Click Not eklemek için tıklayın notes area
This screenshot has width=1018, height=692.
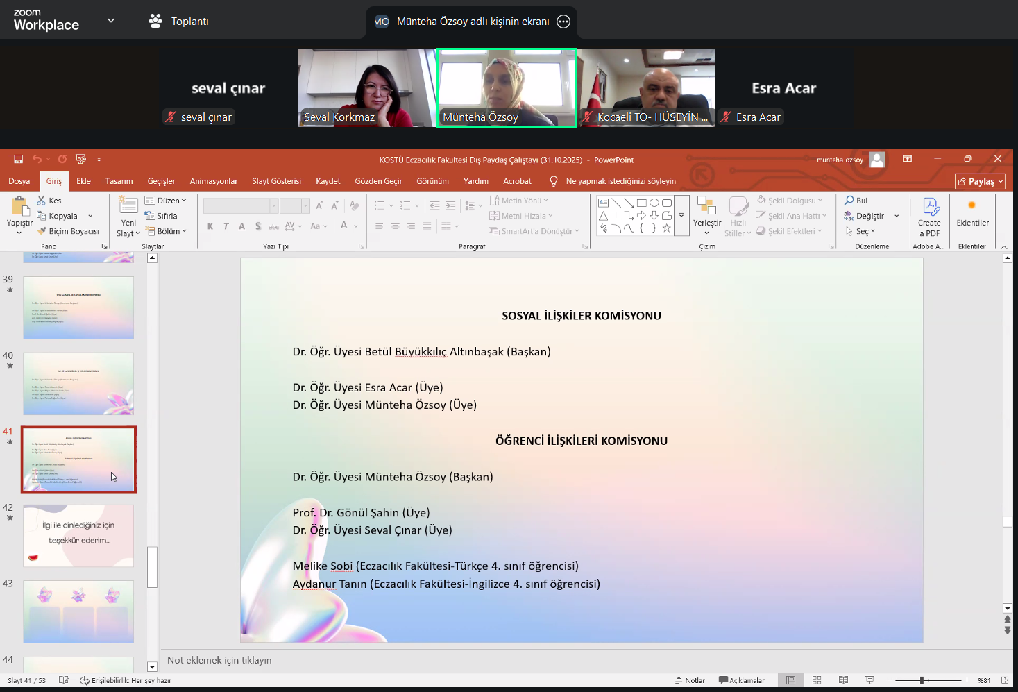tap(219, 660)
